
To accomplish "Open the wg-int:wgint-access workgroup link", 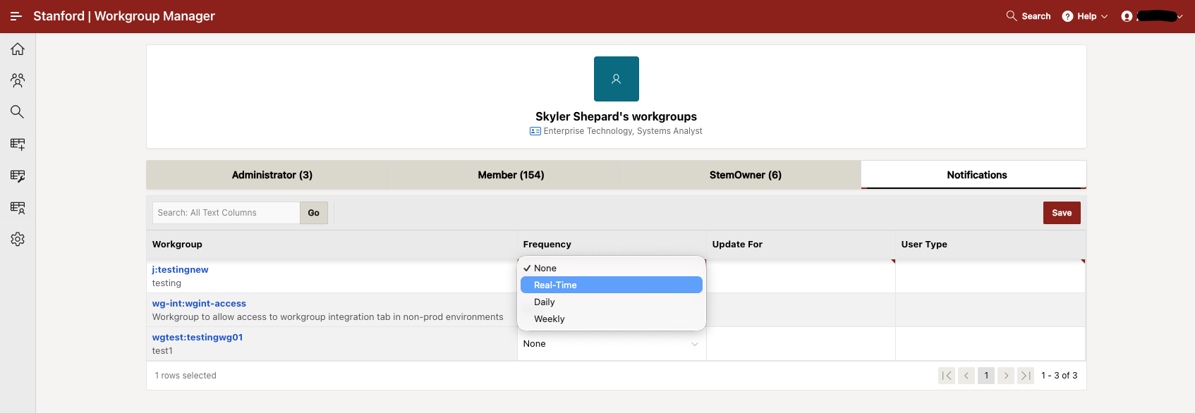I will (x=199, y=304).
